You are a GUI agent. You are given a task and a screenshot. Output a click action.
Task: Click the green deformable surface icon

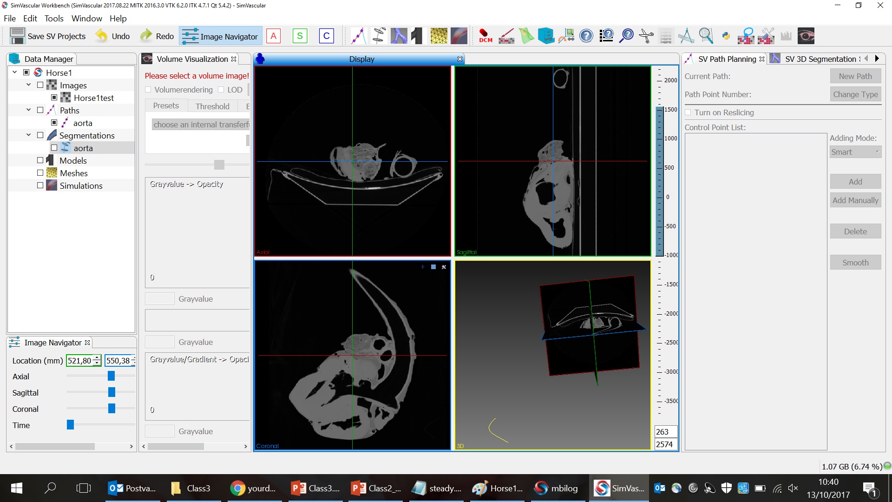pyautogui.click(x=526, y=36)
